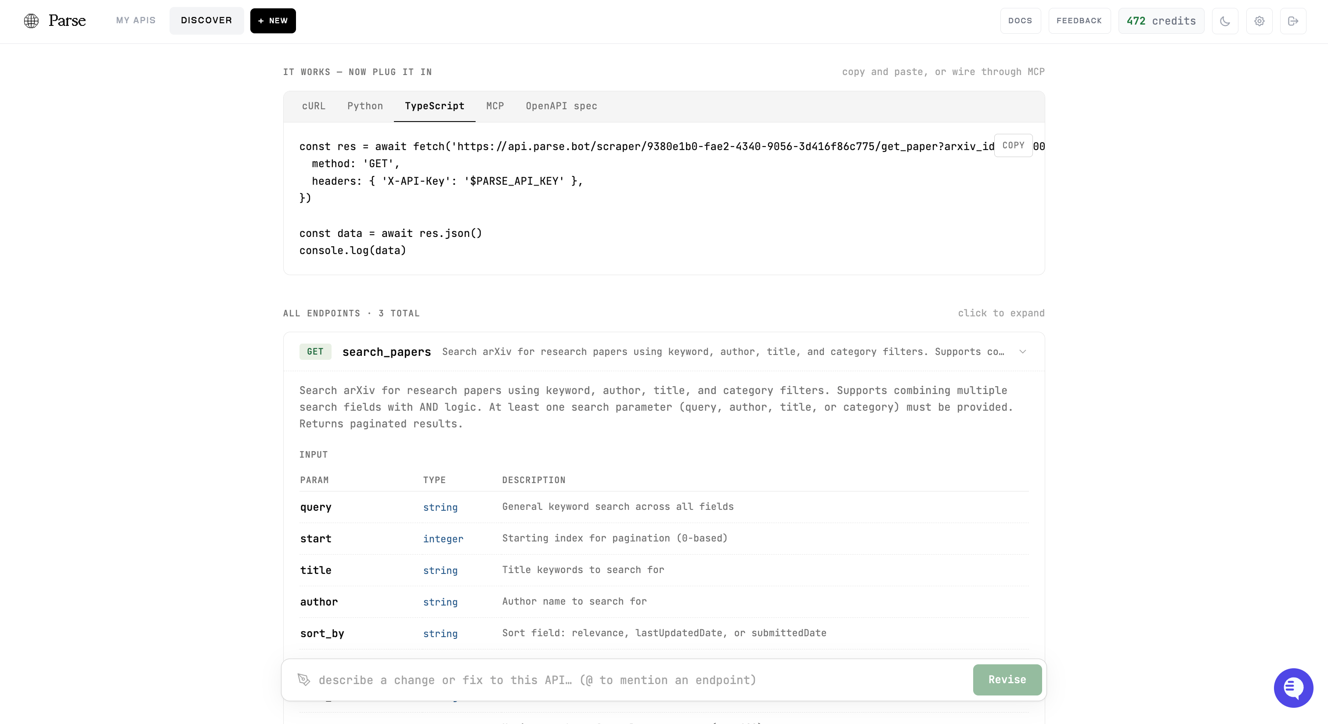This screenshot has height=724, width=1328.
Task: Select the TypeScript tab
Action: pos(434,106)
